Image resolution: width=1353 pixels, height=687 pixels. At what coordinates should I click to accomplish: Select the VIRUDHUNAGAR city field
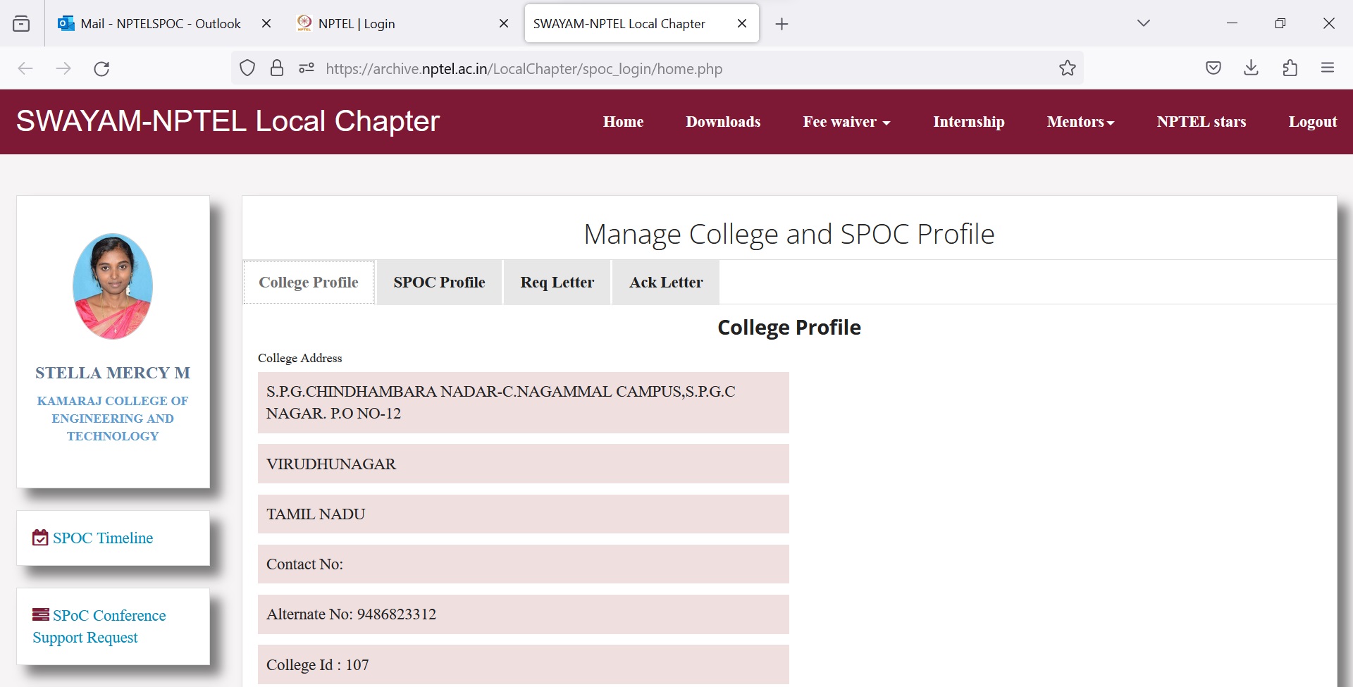[523, 464]
